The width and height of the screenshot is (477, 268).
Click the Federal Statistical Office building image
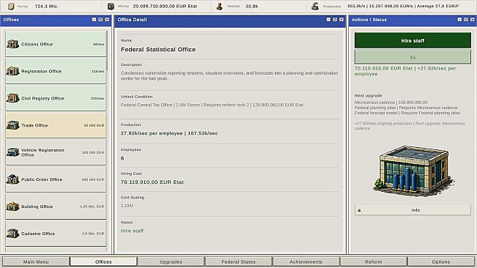click(413, 170)
